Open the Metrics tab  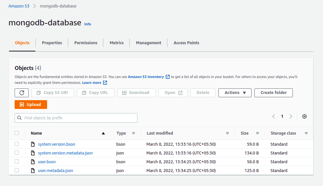tap(117, 43)
